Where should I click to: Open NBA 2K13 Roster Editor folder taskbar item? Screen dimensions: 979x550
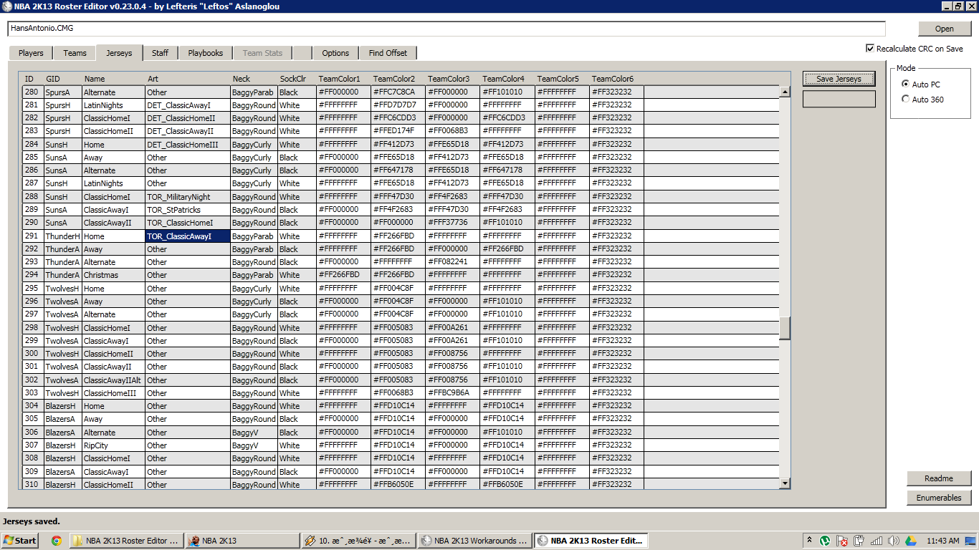[125, 541]
